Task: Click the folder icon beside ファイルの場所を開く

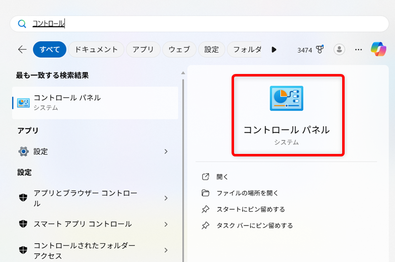Action: coord(205,193)
